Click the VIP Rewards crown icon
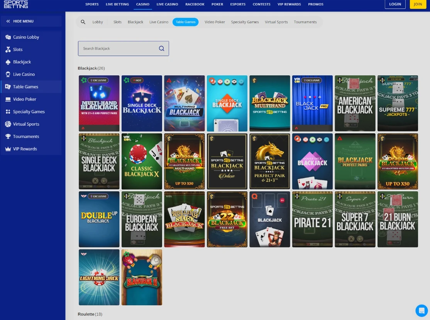430x320 pixels. coord(8,149)
